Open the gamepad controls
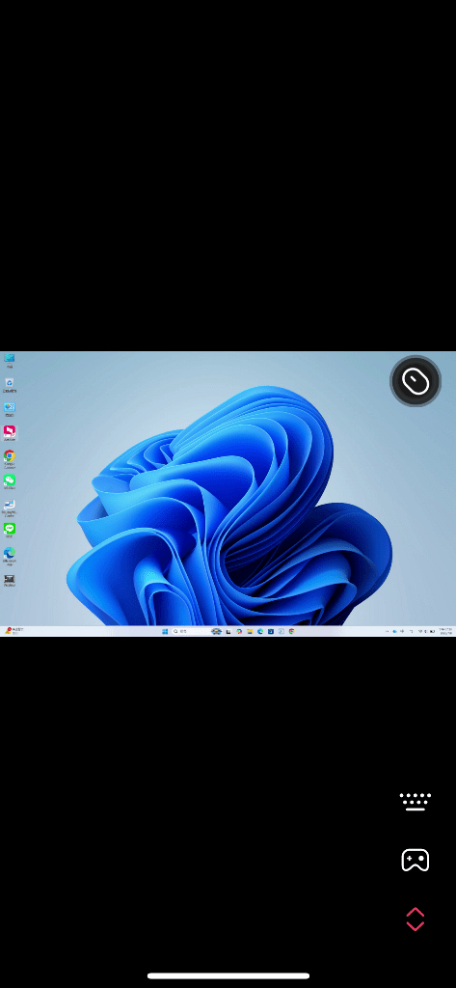This screenshot has height=988, width=456. [416, 860]
